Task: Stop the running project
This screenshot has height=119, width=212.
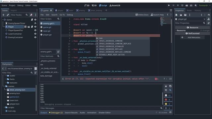Action: coord(178,5)
